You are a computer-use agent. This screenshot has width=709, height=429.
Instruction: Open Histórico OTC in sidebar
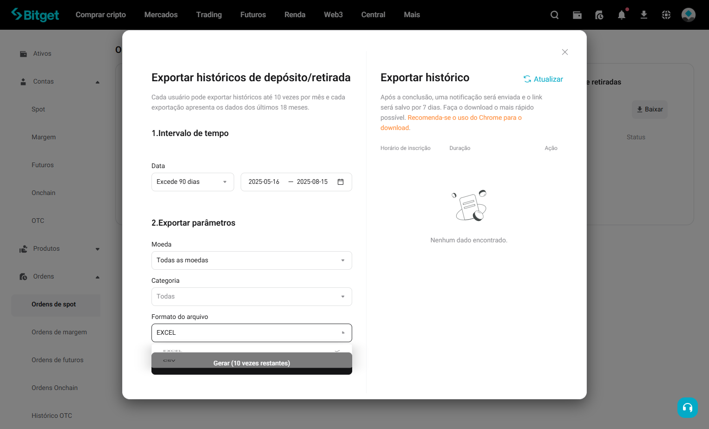[x=52, y=416]
